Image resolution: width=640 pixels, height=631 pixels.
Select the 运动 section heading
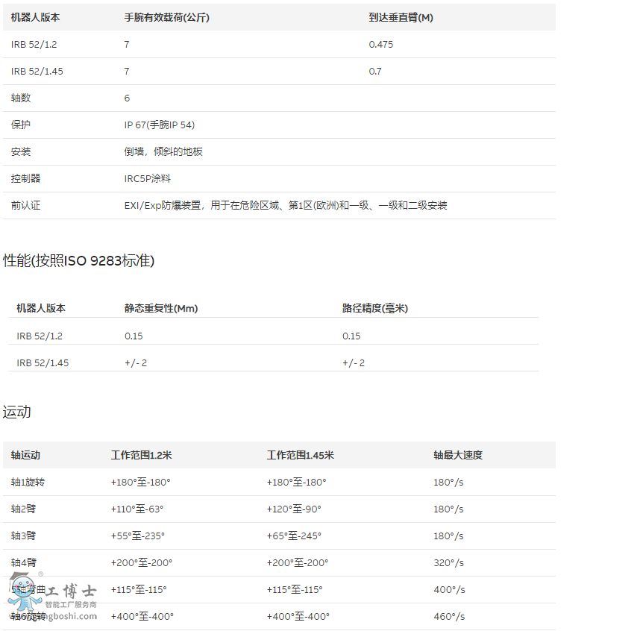(x=17, y=412)
